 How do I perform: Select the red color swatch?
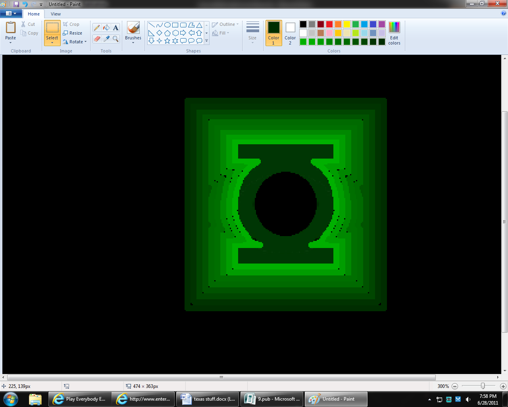pos(329,24)
